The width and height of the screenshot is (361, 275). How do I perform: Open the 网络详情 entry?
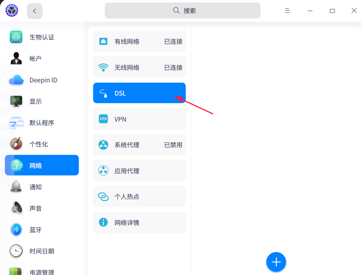point(139,222)
